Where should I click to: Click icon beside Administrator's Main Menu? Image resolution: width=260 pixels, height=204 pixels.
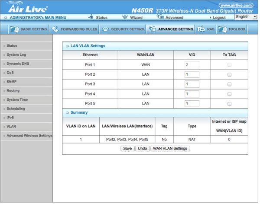pyautogui.click(x=6, y=18)
